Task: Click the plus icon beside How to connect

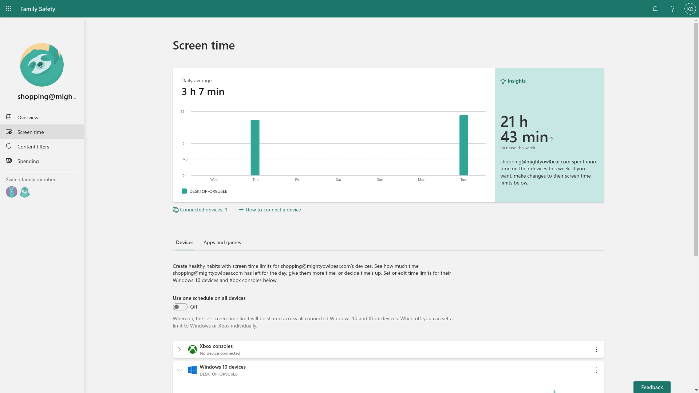Action: coord(241,210)
